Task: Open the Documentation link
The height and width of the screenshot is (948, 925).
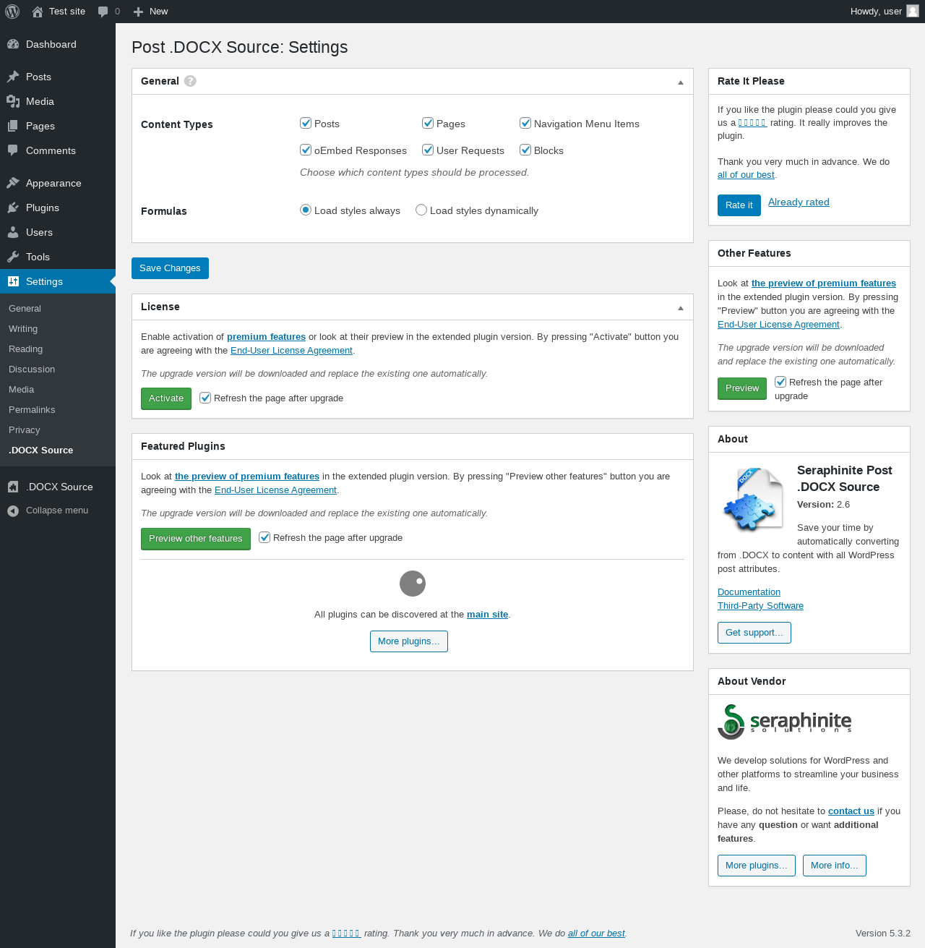Action: click(x=749, y=592)
